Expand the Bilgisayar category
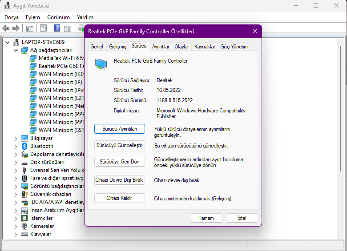Image resolution: width=347 pixels, height=251 pixels. click(16, 139)
